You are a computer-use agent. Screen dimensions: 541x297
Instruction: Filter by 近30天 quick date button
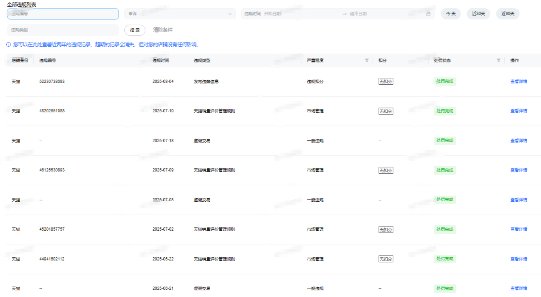pyautogui.click(x=478, y=14)
